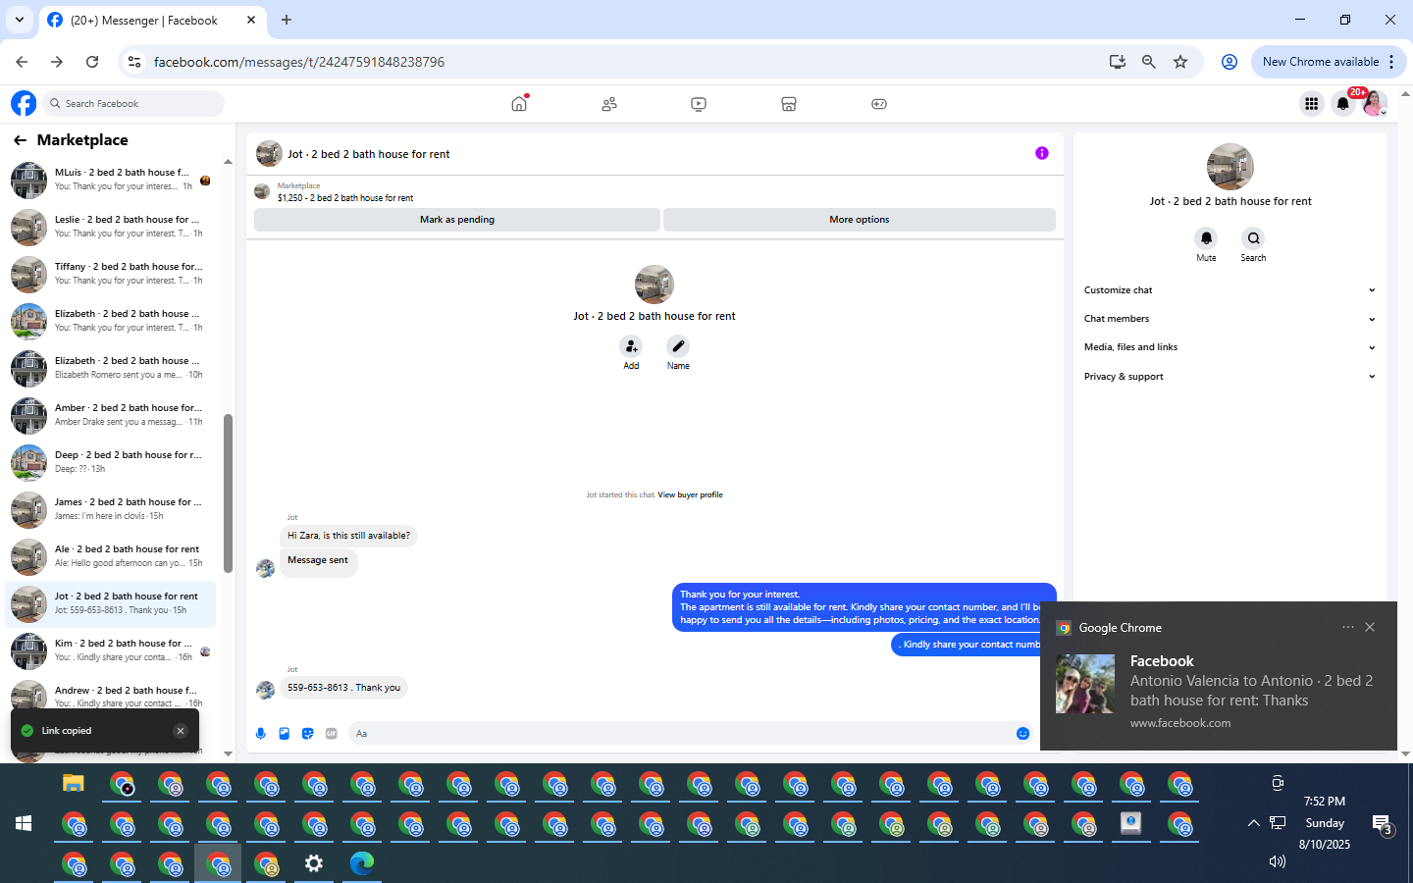Click the sticker icon in composer
The height and width of the screenshot is (883, 1413).
point(308,733)
